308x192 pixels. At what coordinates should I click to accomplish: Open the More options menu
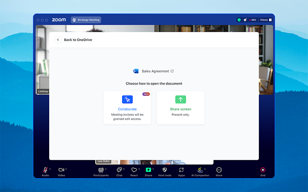click(219, 170)
